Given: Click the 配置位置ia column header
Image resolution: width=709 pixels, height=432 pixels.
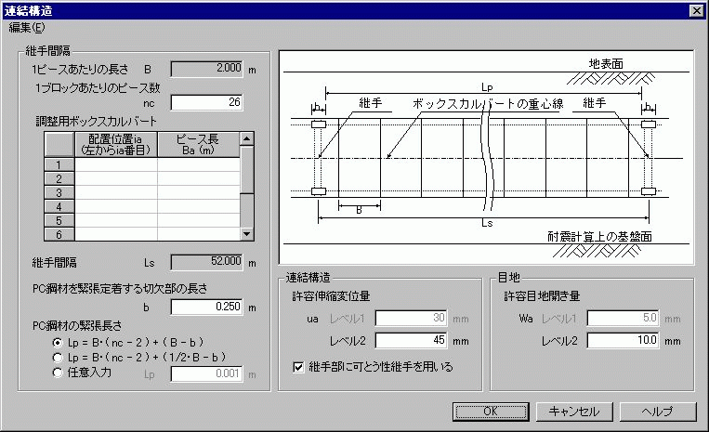Looking at the screenshot, I should [116, 145].
